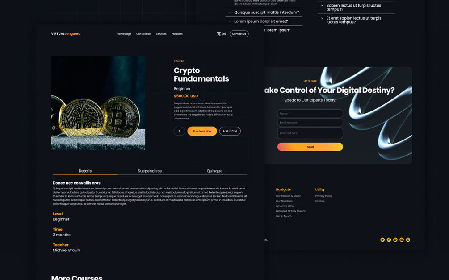
Task: Expand 'Sapien lectus ut turpis luctus tempus?'
Action: [x=356, y=8]
